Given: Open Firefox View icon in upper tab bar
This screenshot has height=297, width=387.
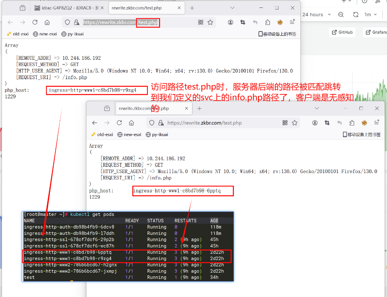Looking at the screenshot, I should tap(22, 8).
